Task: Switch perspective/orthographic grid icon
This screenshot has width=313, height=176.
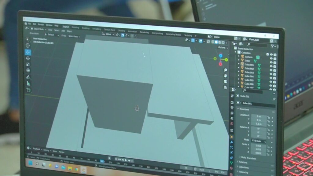Action: [225, 87]
